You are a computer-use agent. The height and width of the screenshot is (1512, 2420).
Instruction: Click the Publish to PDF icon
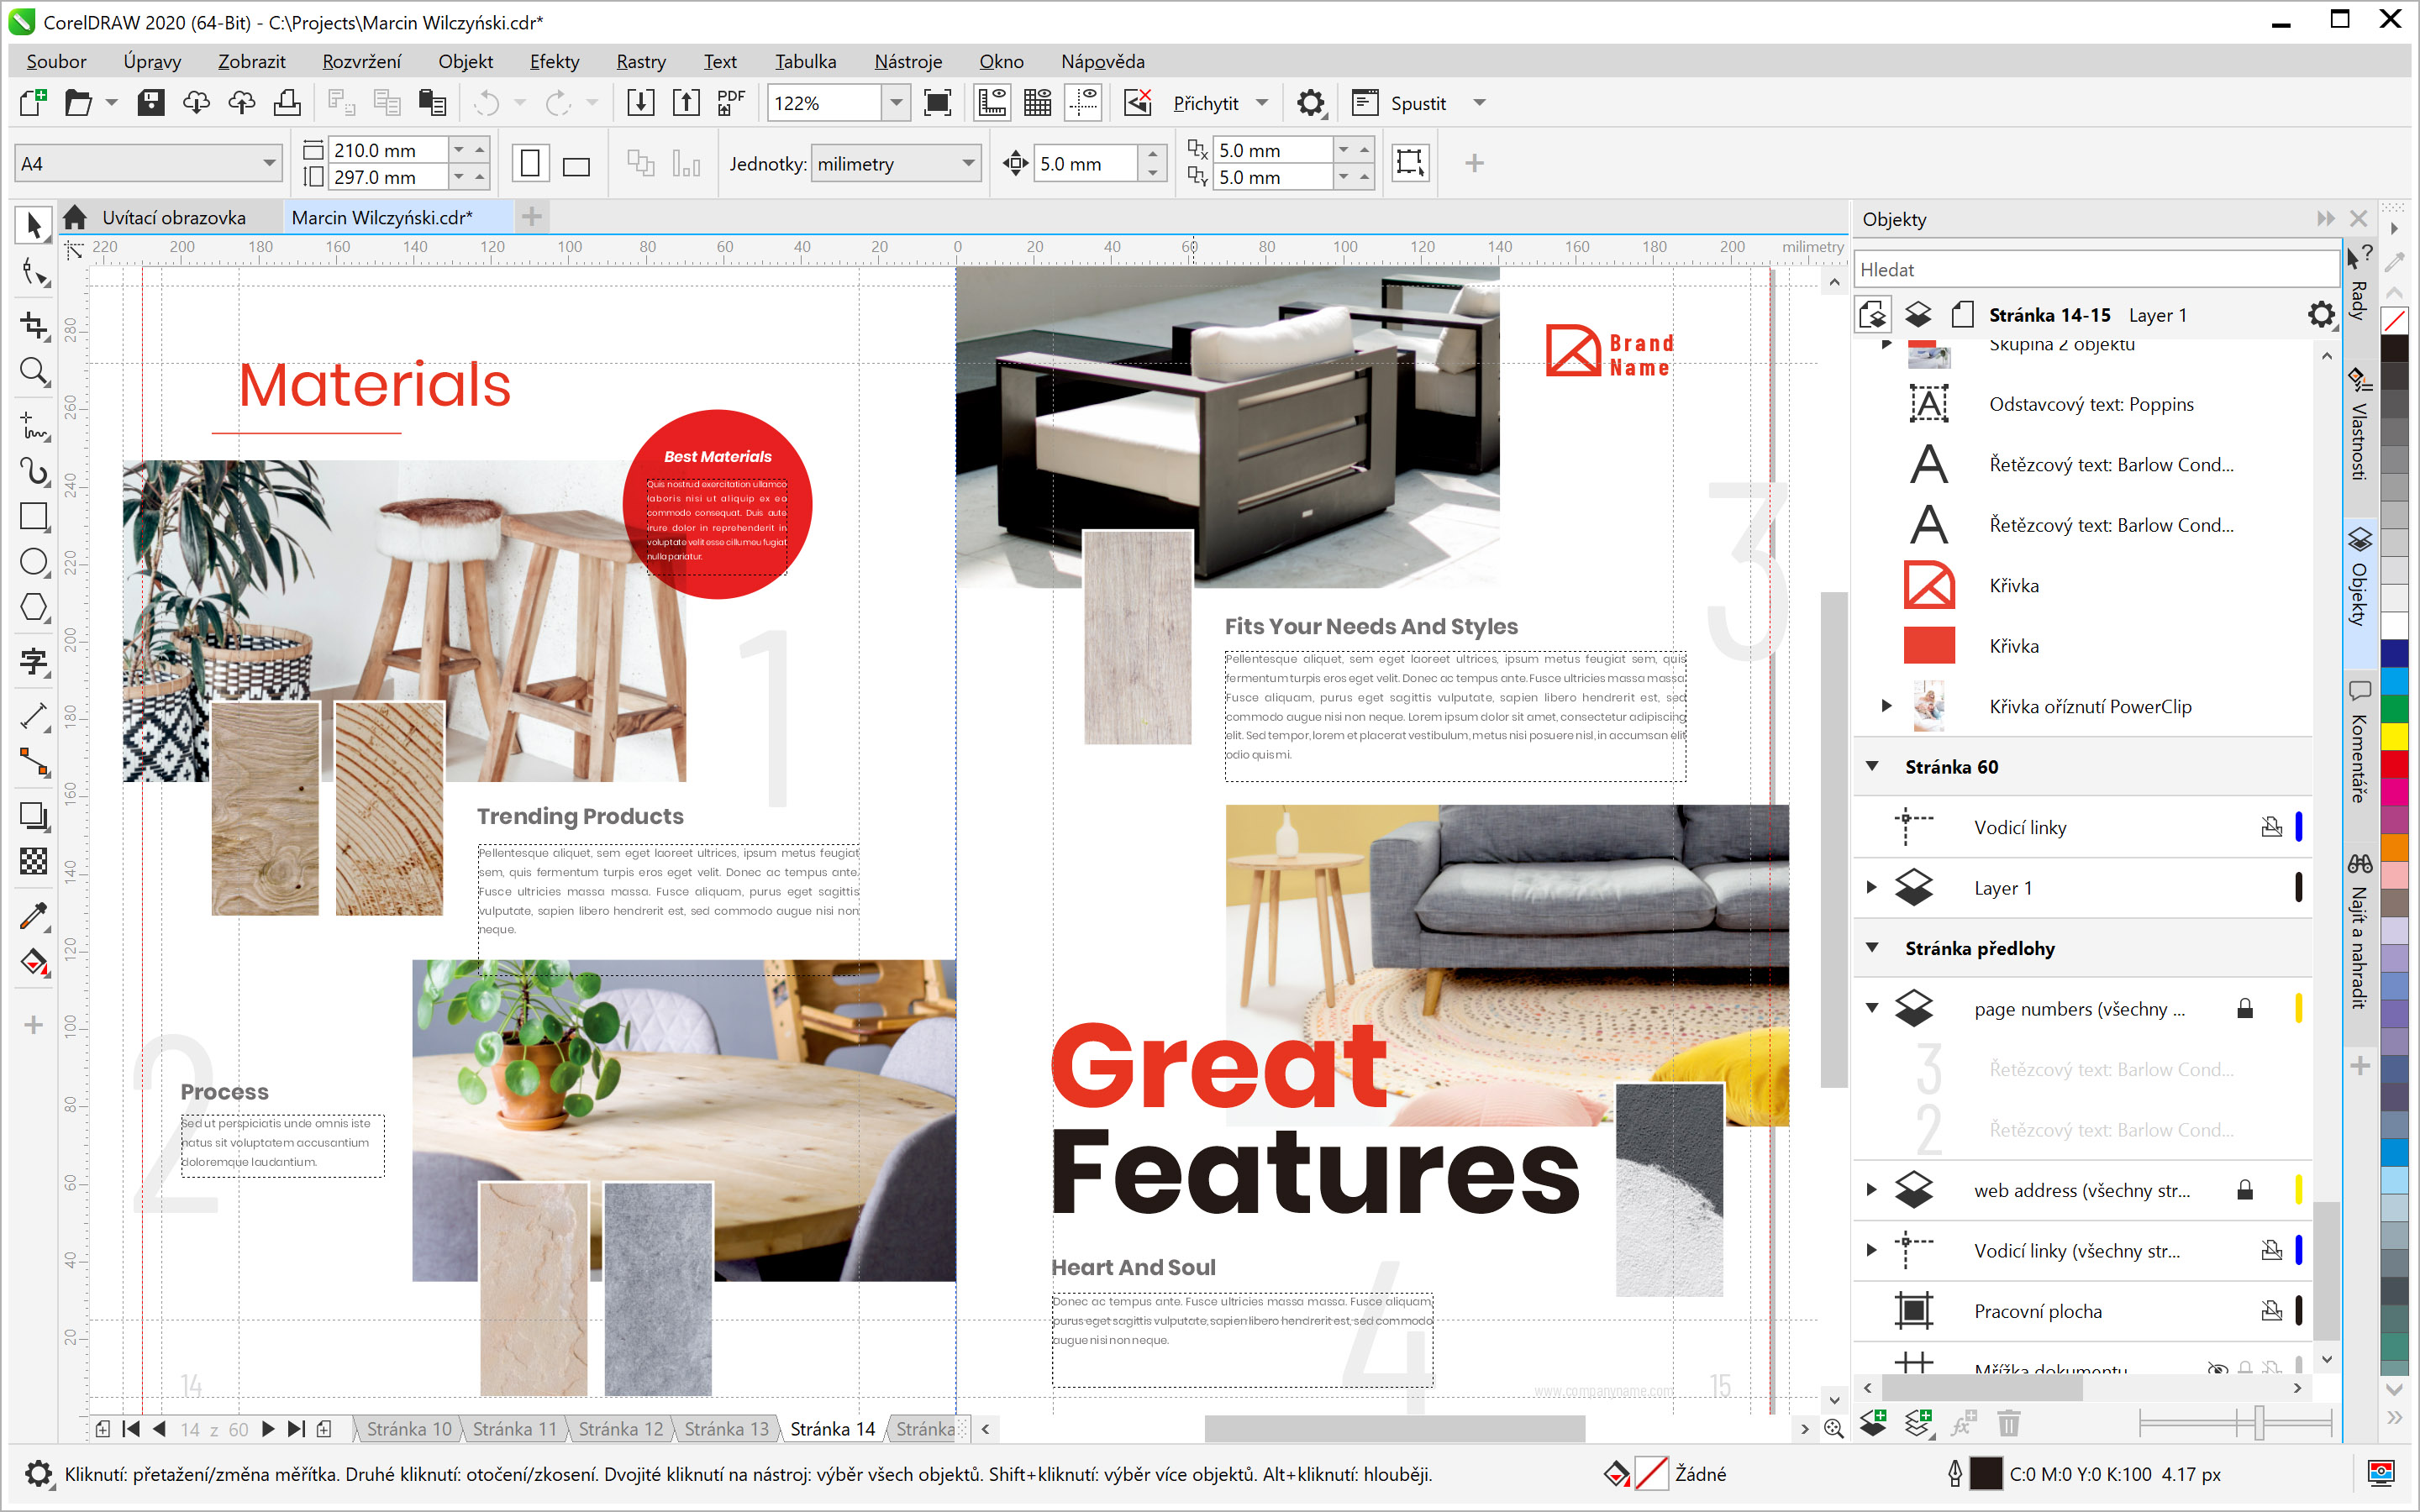click(x=731, y=103)
